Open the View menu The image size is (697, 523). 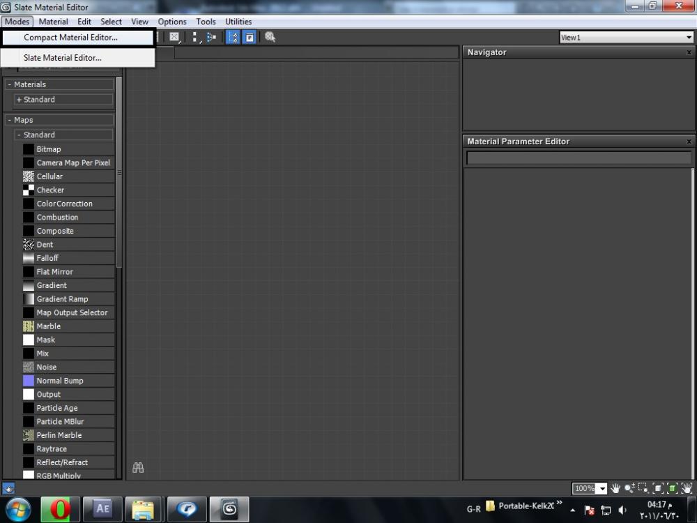tap(139, 22)
